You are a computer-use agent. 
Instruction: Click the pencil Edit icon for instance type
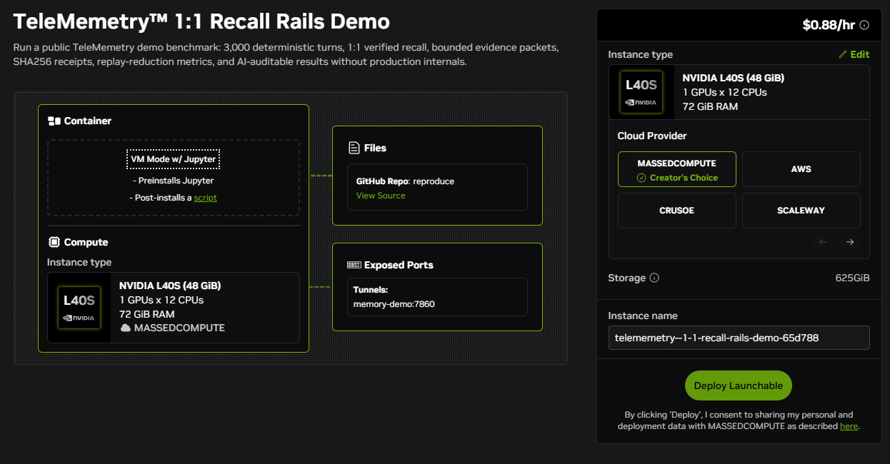[843, 54]
